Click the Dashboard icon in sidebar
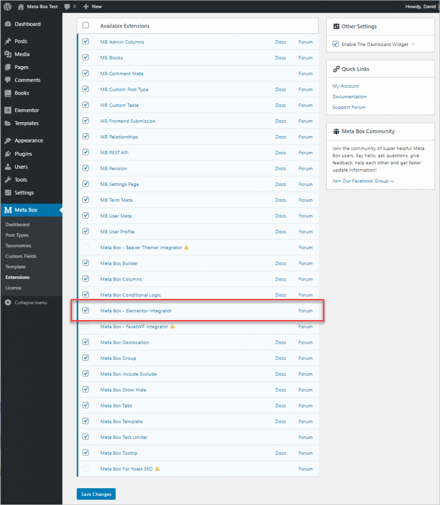 coord(7,24)
